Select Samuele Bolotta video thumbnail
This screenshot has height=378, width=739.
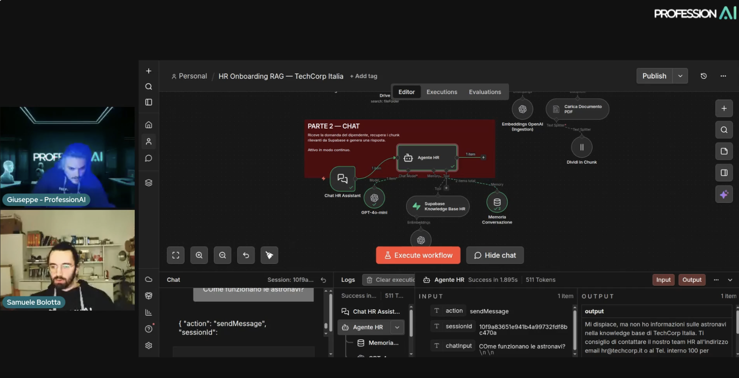tap(68, 260)
